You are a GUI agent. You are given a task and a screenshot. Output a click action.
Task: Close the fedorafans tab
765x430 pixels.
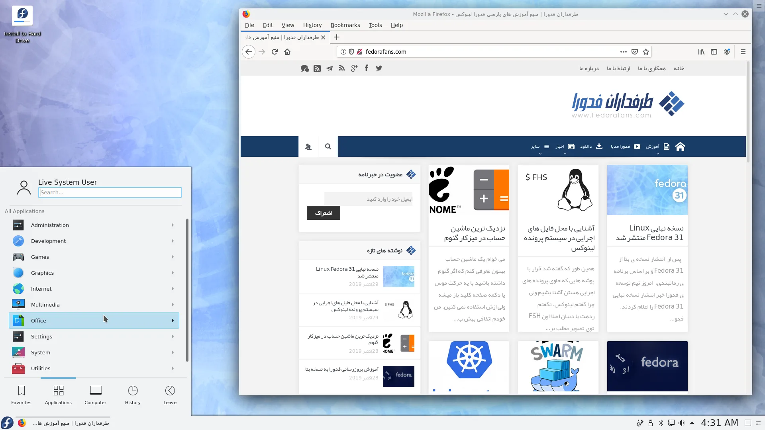pyautogui.click(x=323, y=37)
